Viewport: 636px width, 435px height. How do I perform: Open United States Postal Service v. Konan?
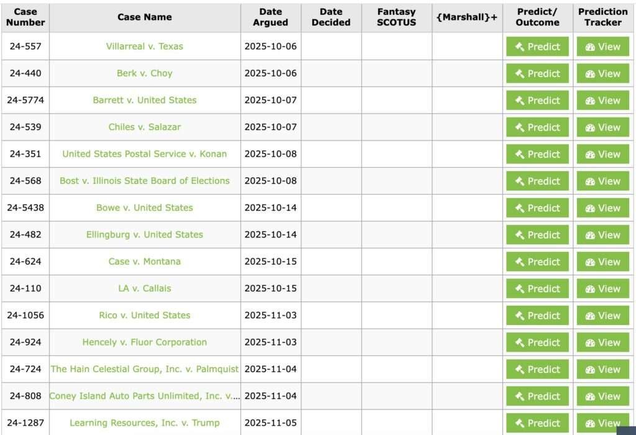[x=145, y=154]
